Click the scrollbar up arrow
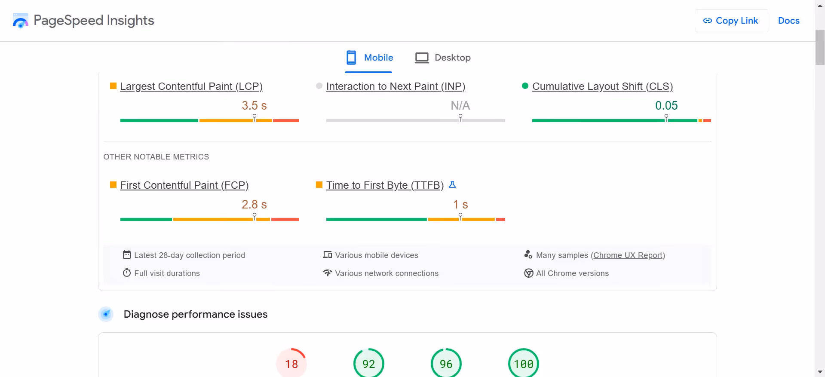The height and width of the screenshot is (377, 825). 820,6
